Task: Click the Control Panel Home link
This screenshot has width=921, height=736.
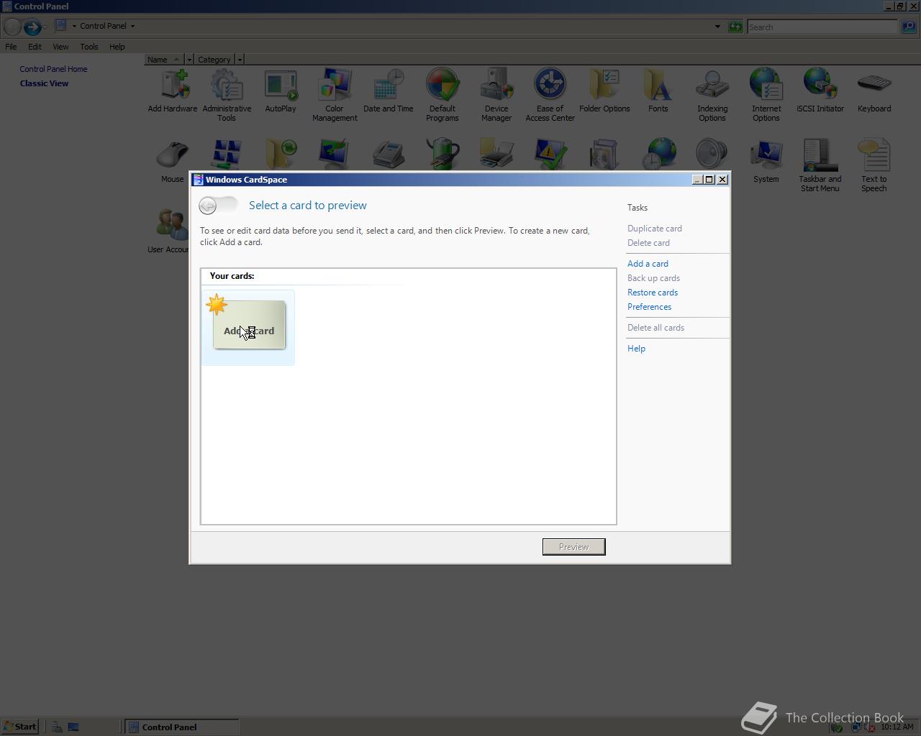Action: pyautogui.click(x=53, y=69)
